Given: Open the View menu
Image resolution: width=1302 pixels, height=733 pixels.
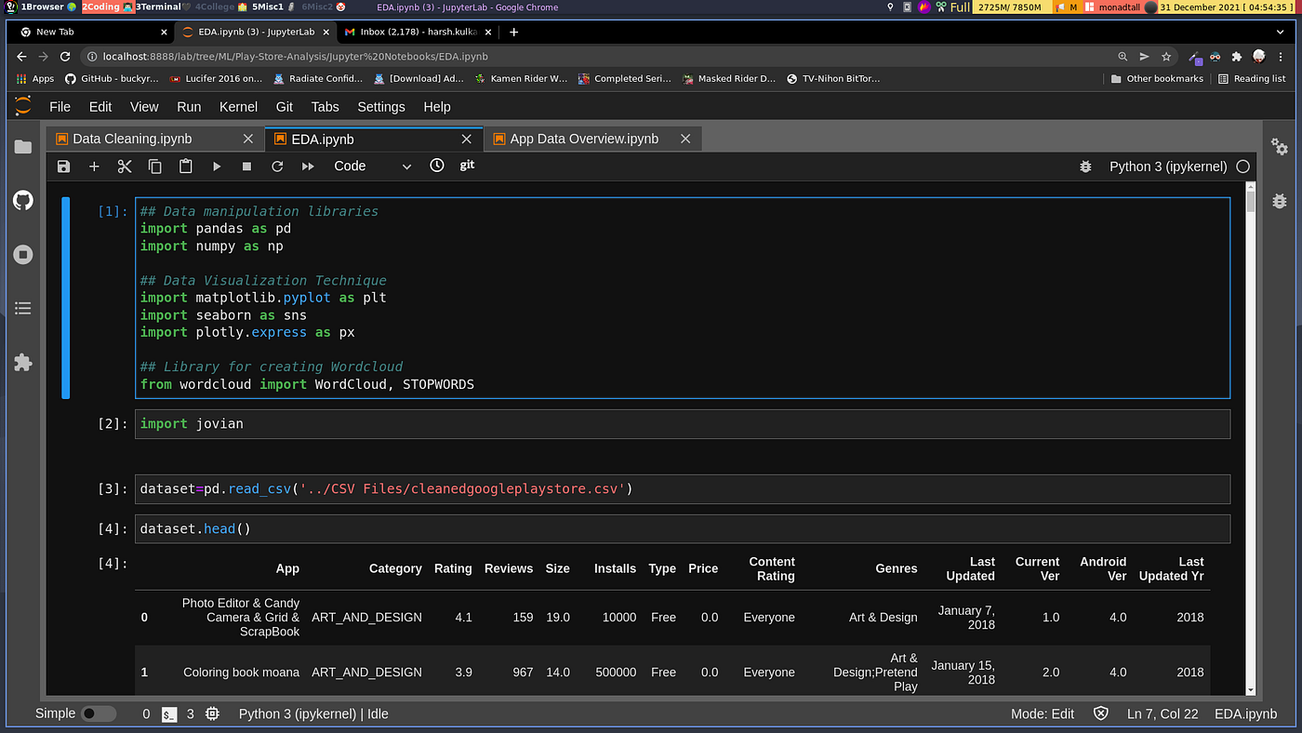Looking at the screenshot, I should tap(144, 107).
